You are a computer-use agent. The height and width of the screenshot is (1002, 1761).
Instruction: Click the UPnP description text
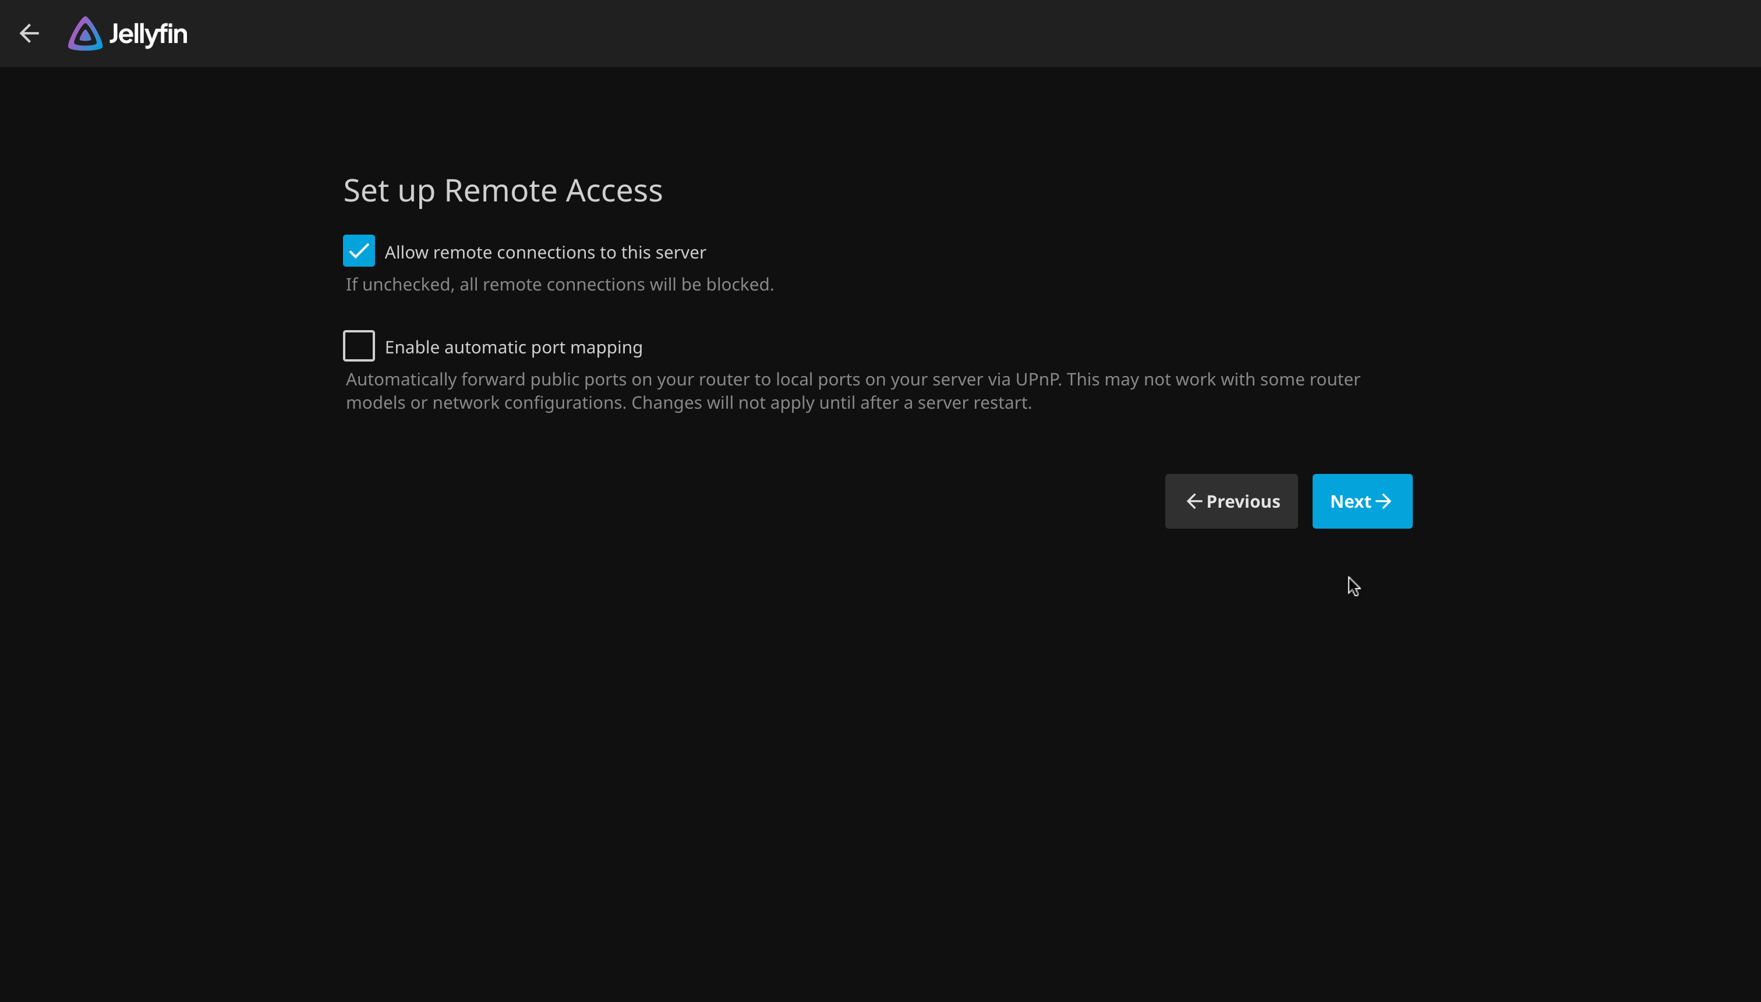point(757,390)
